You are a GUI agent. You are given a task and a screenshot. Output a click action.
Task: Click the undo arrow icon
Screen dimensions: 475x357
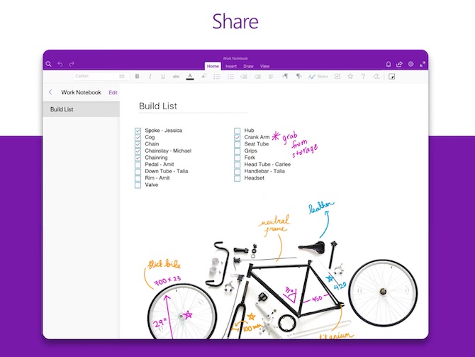(x=60, y=64)
